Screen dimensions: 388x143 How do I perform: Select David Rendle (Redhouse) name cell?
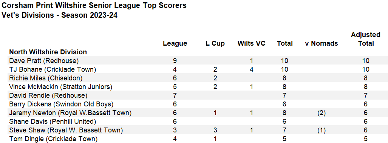[48, 95]
